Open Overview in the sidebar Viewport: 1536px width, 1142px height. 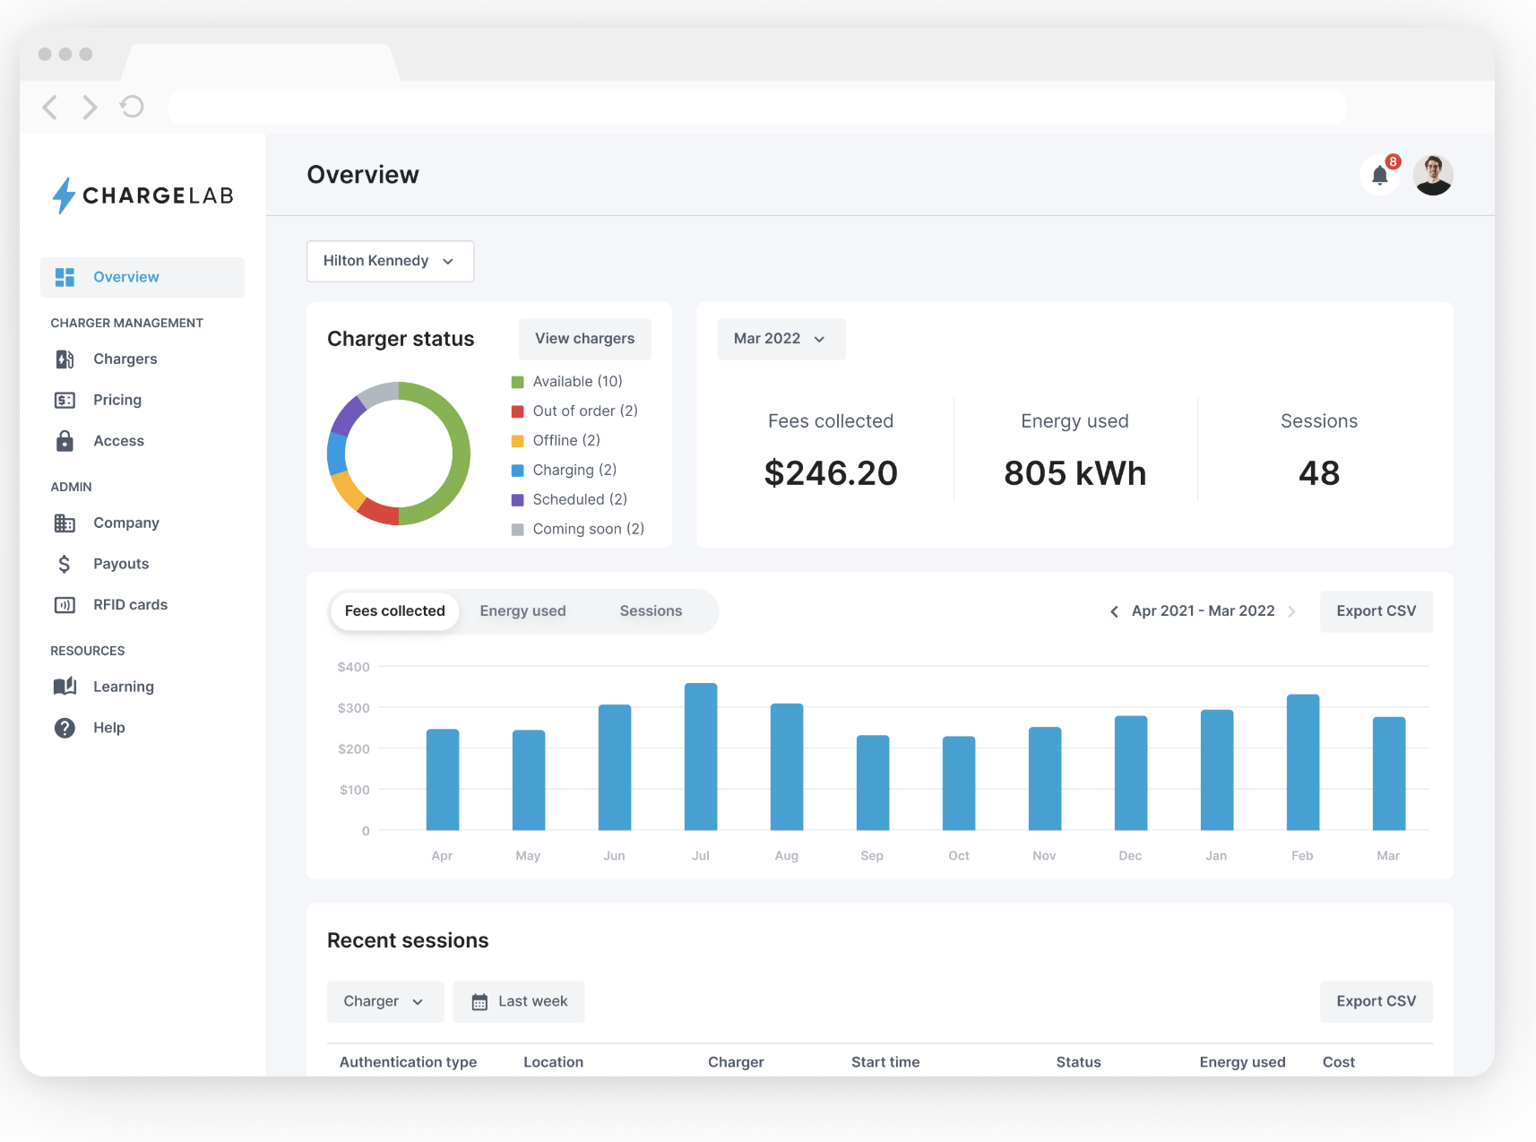[142, 277]
